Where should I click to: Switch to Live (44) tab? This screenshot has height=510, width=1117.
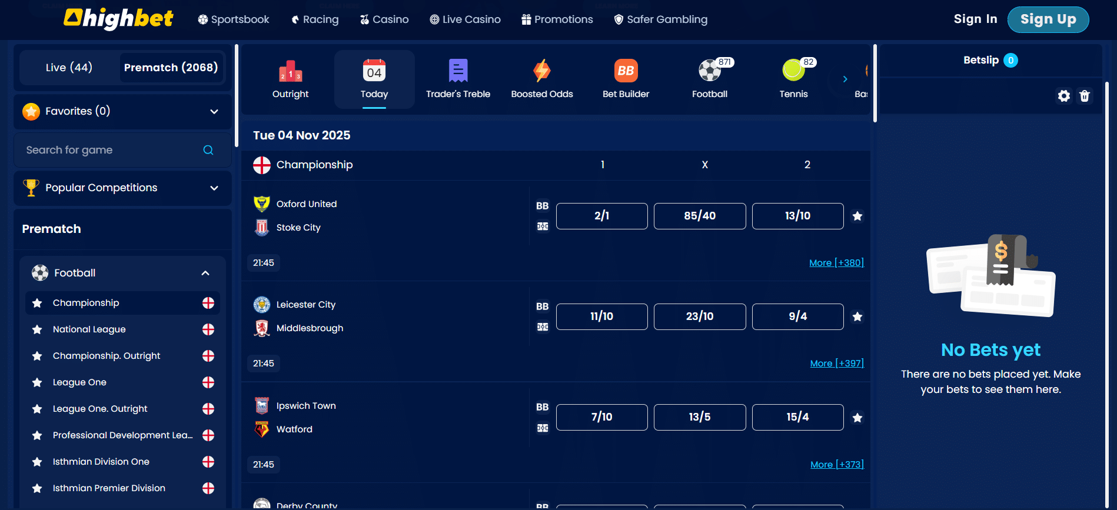point(69,68)
